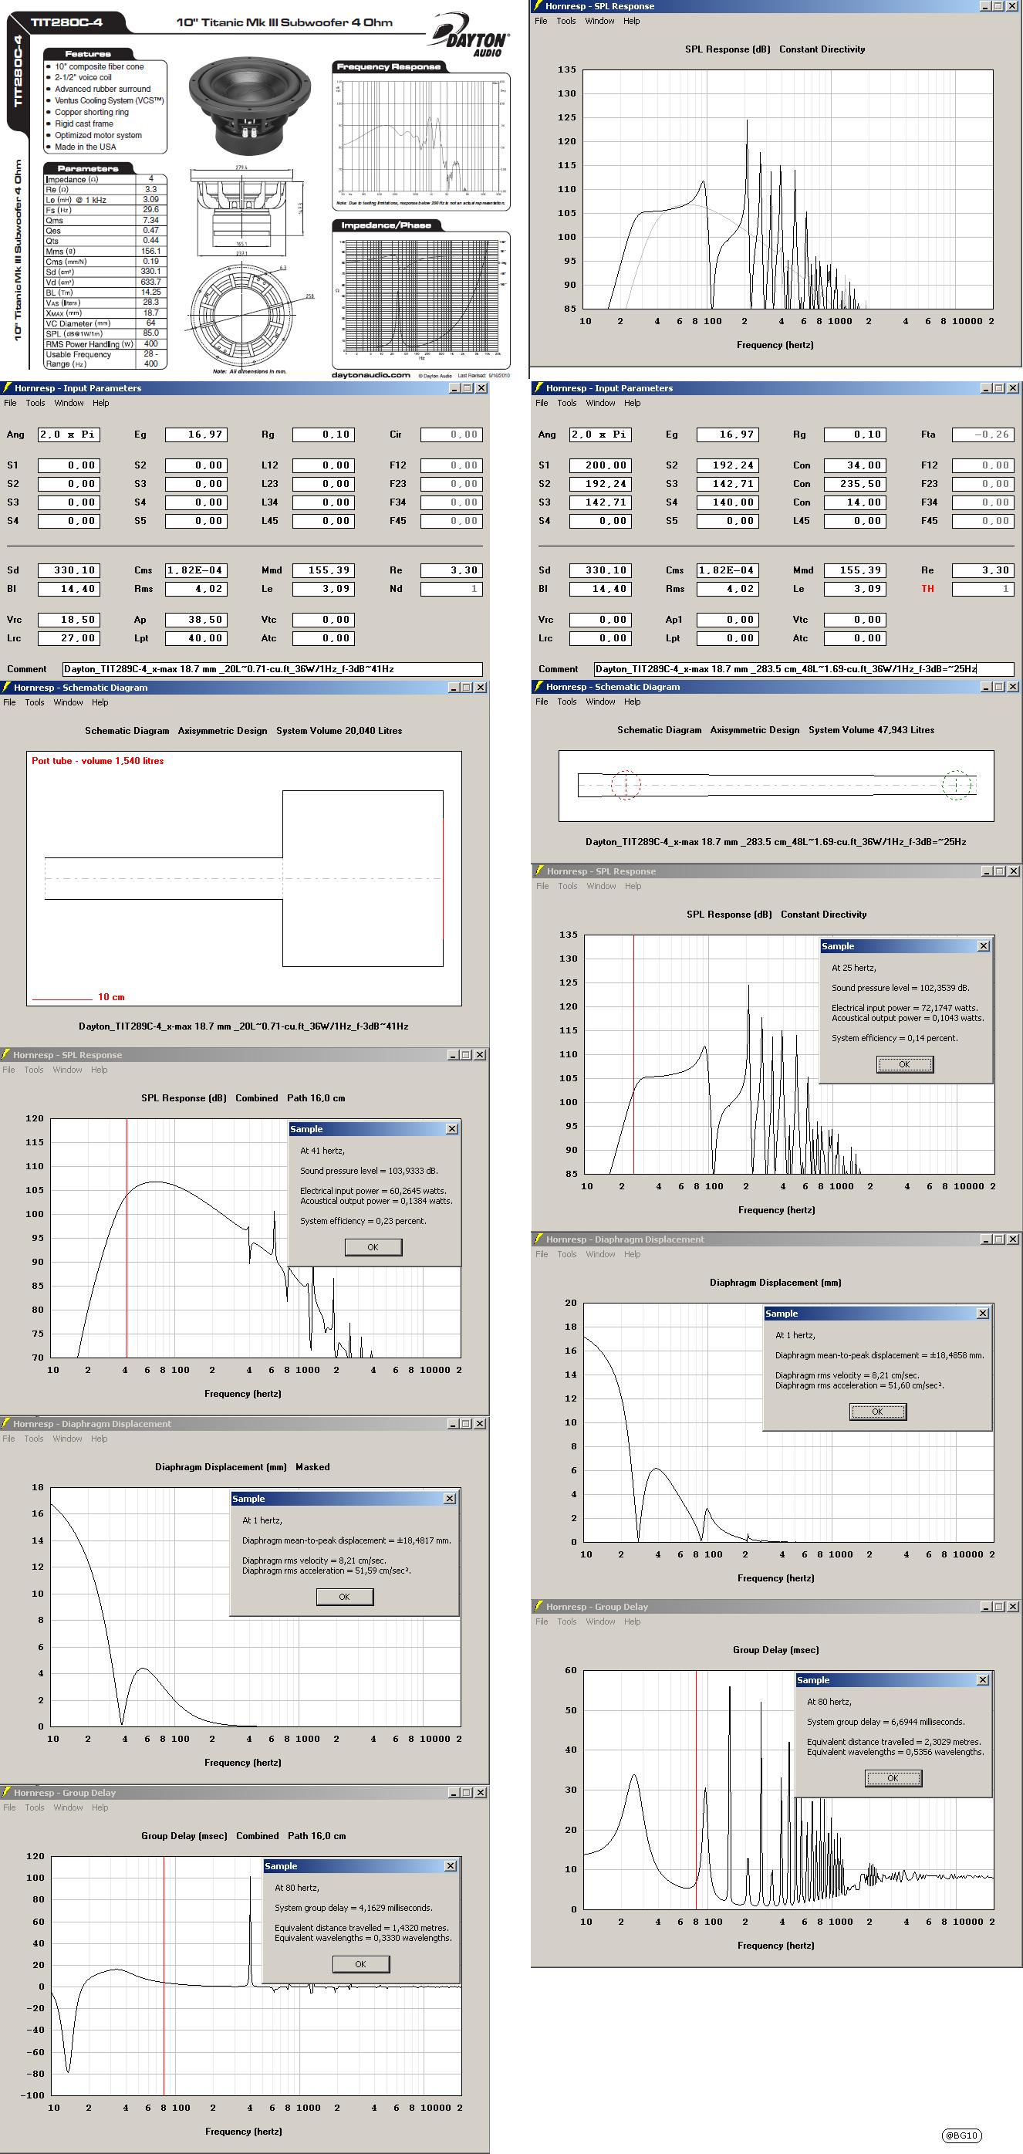Click the Fta field showing -0,26
1023x2154 pixels.
tap(984, 434)
